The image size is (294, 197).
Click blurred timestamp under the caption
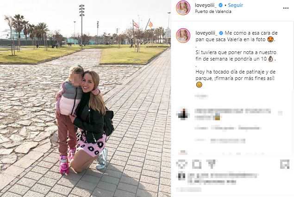click(x=201, y=97)
